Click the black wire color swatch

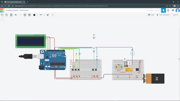click(34, 15)
